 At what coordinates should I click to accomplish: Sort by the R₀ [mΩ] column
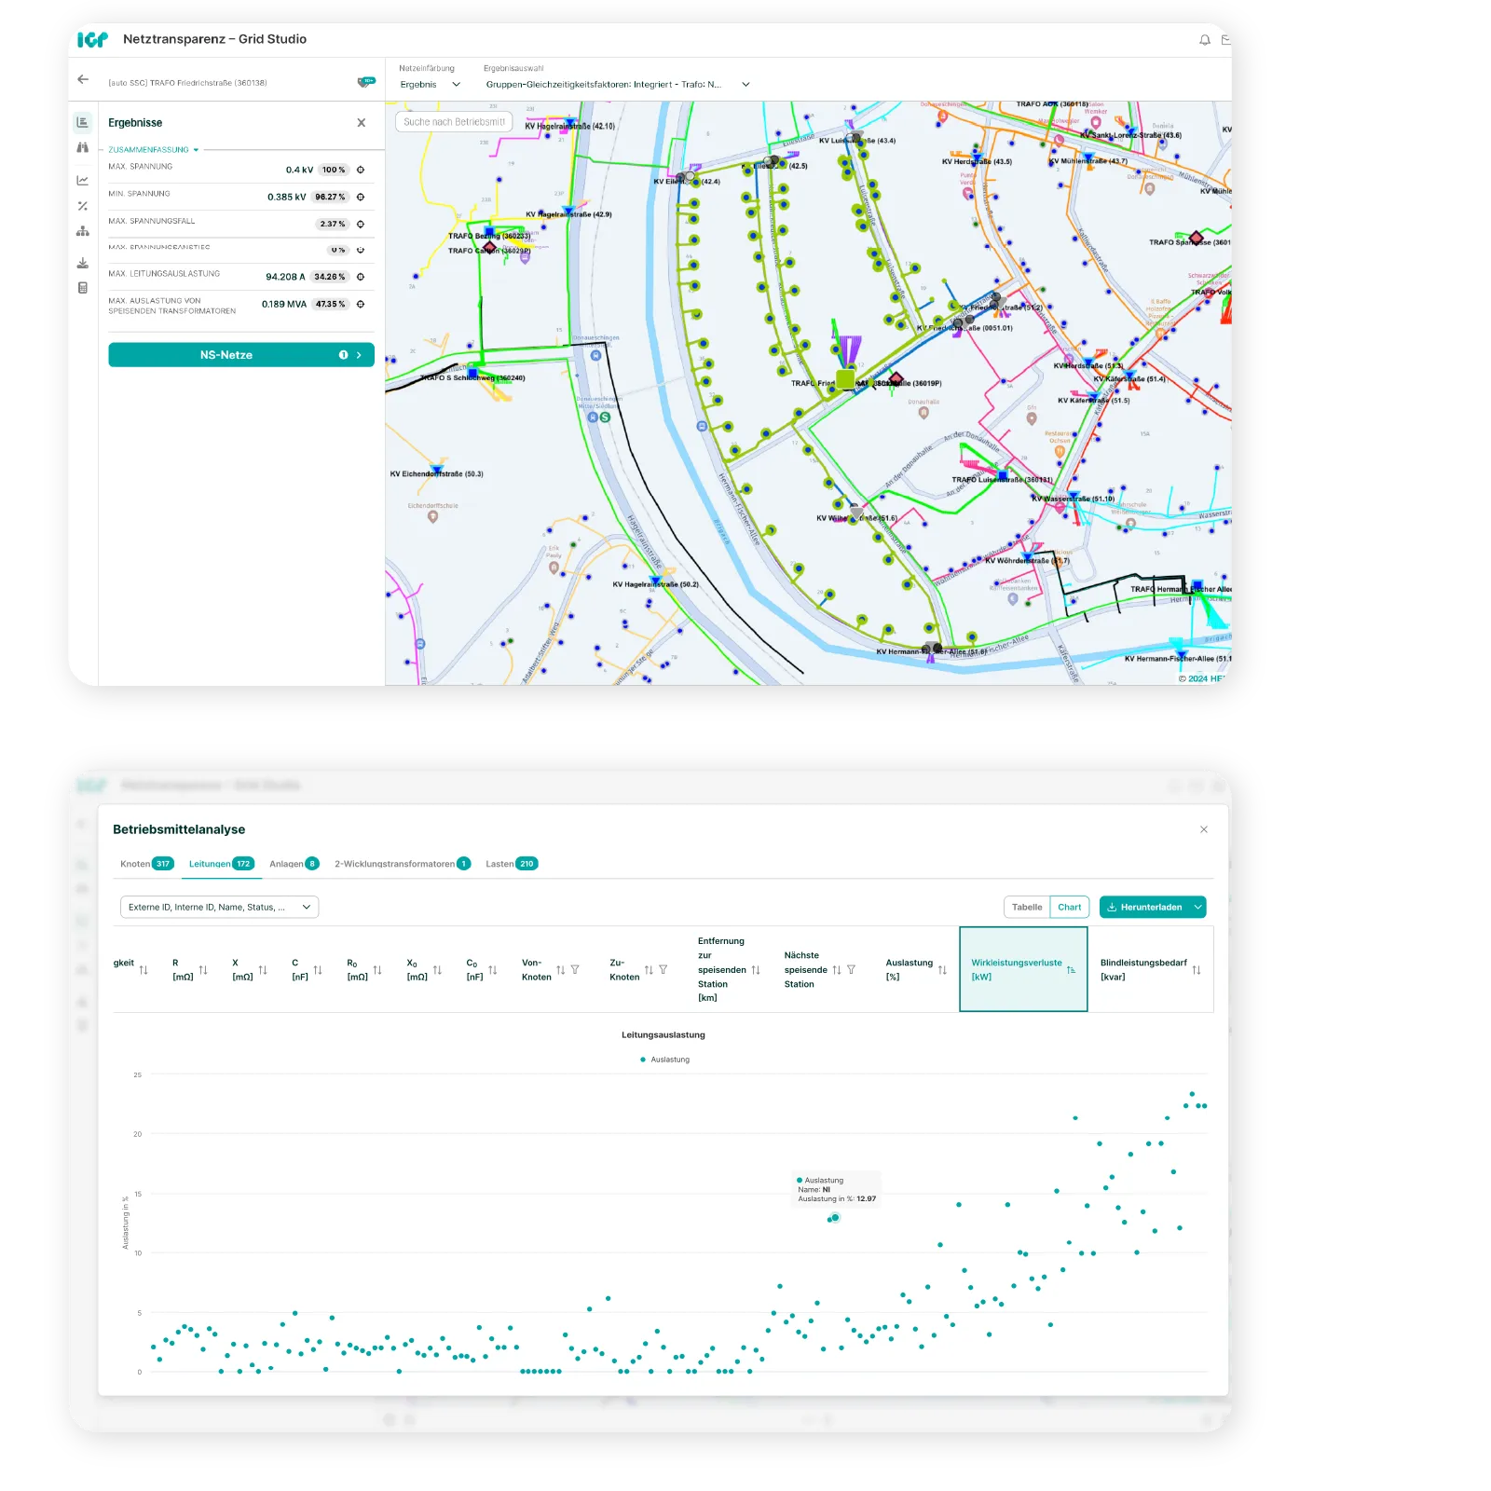tap(377, 970)
